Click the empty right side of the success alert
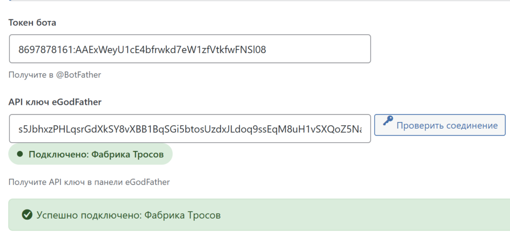The image size is (510, 238). [374, 215]
